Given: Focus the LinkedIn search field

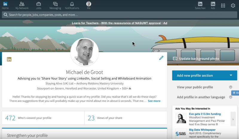Looking at the screenshot, I should pos(119,15).
